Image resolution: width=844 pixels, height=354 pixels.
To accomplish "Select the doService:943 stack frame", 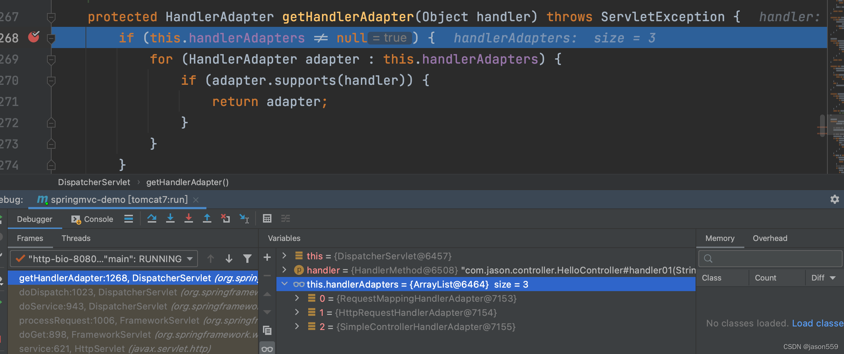I will point(133,306).
